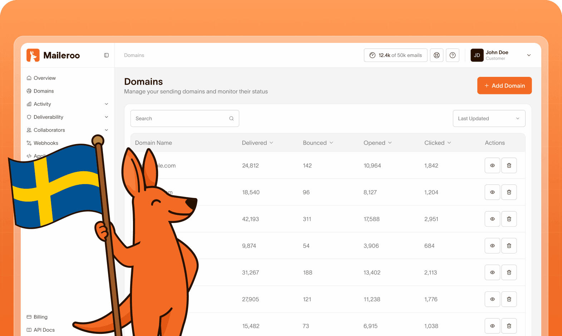Sort by the Clicked column
The image size is (562, 336).
[x=438, y=143]
